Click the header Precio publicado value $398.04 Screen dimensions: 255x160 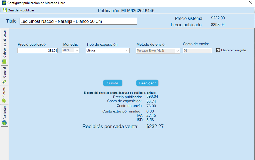coord(218,25)
